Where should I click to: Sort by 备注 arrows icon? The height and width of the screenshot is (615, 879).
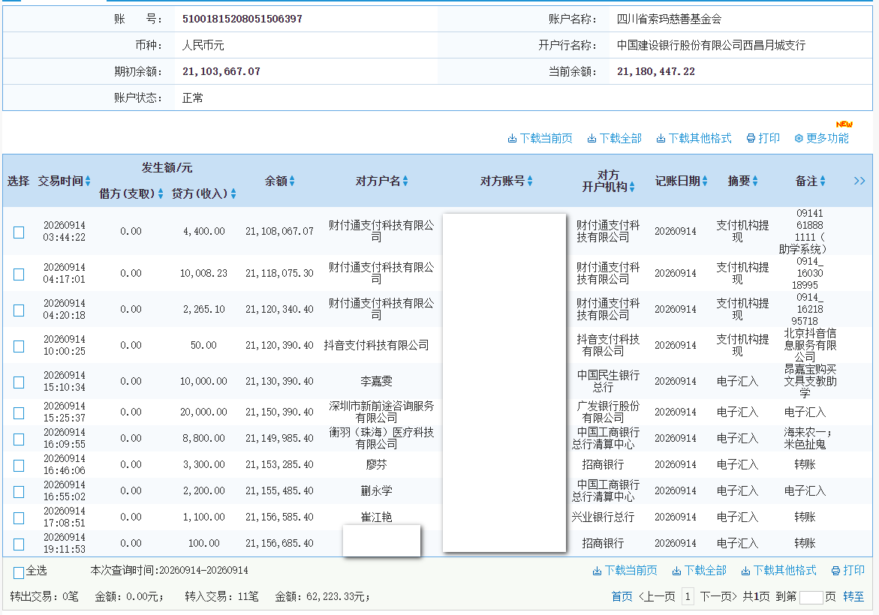pyautogui.click(x=823, y=181)
